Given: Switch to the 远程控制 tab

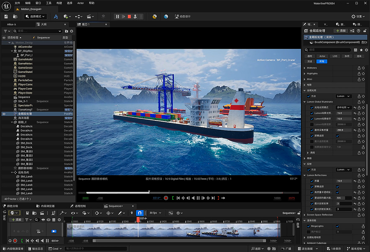Looking at the screenshot, I should [x=78, y=206].
